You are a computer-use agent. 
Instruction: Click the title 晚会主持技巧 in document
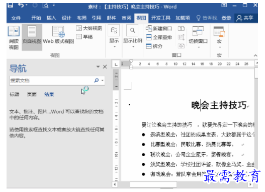(x=219, y=105)
